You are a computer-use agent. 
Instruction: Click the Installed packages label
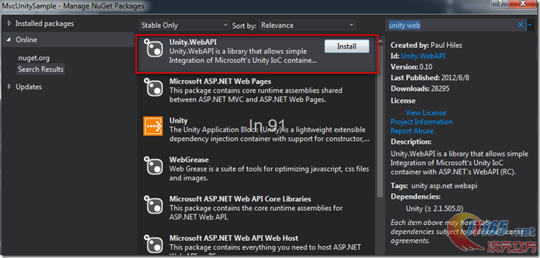(44, 24)
